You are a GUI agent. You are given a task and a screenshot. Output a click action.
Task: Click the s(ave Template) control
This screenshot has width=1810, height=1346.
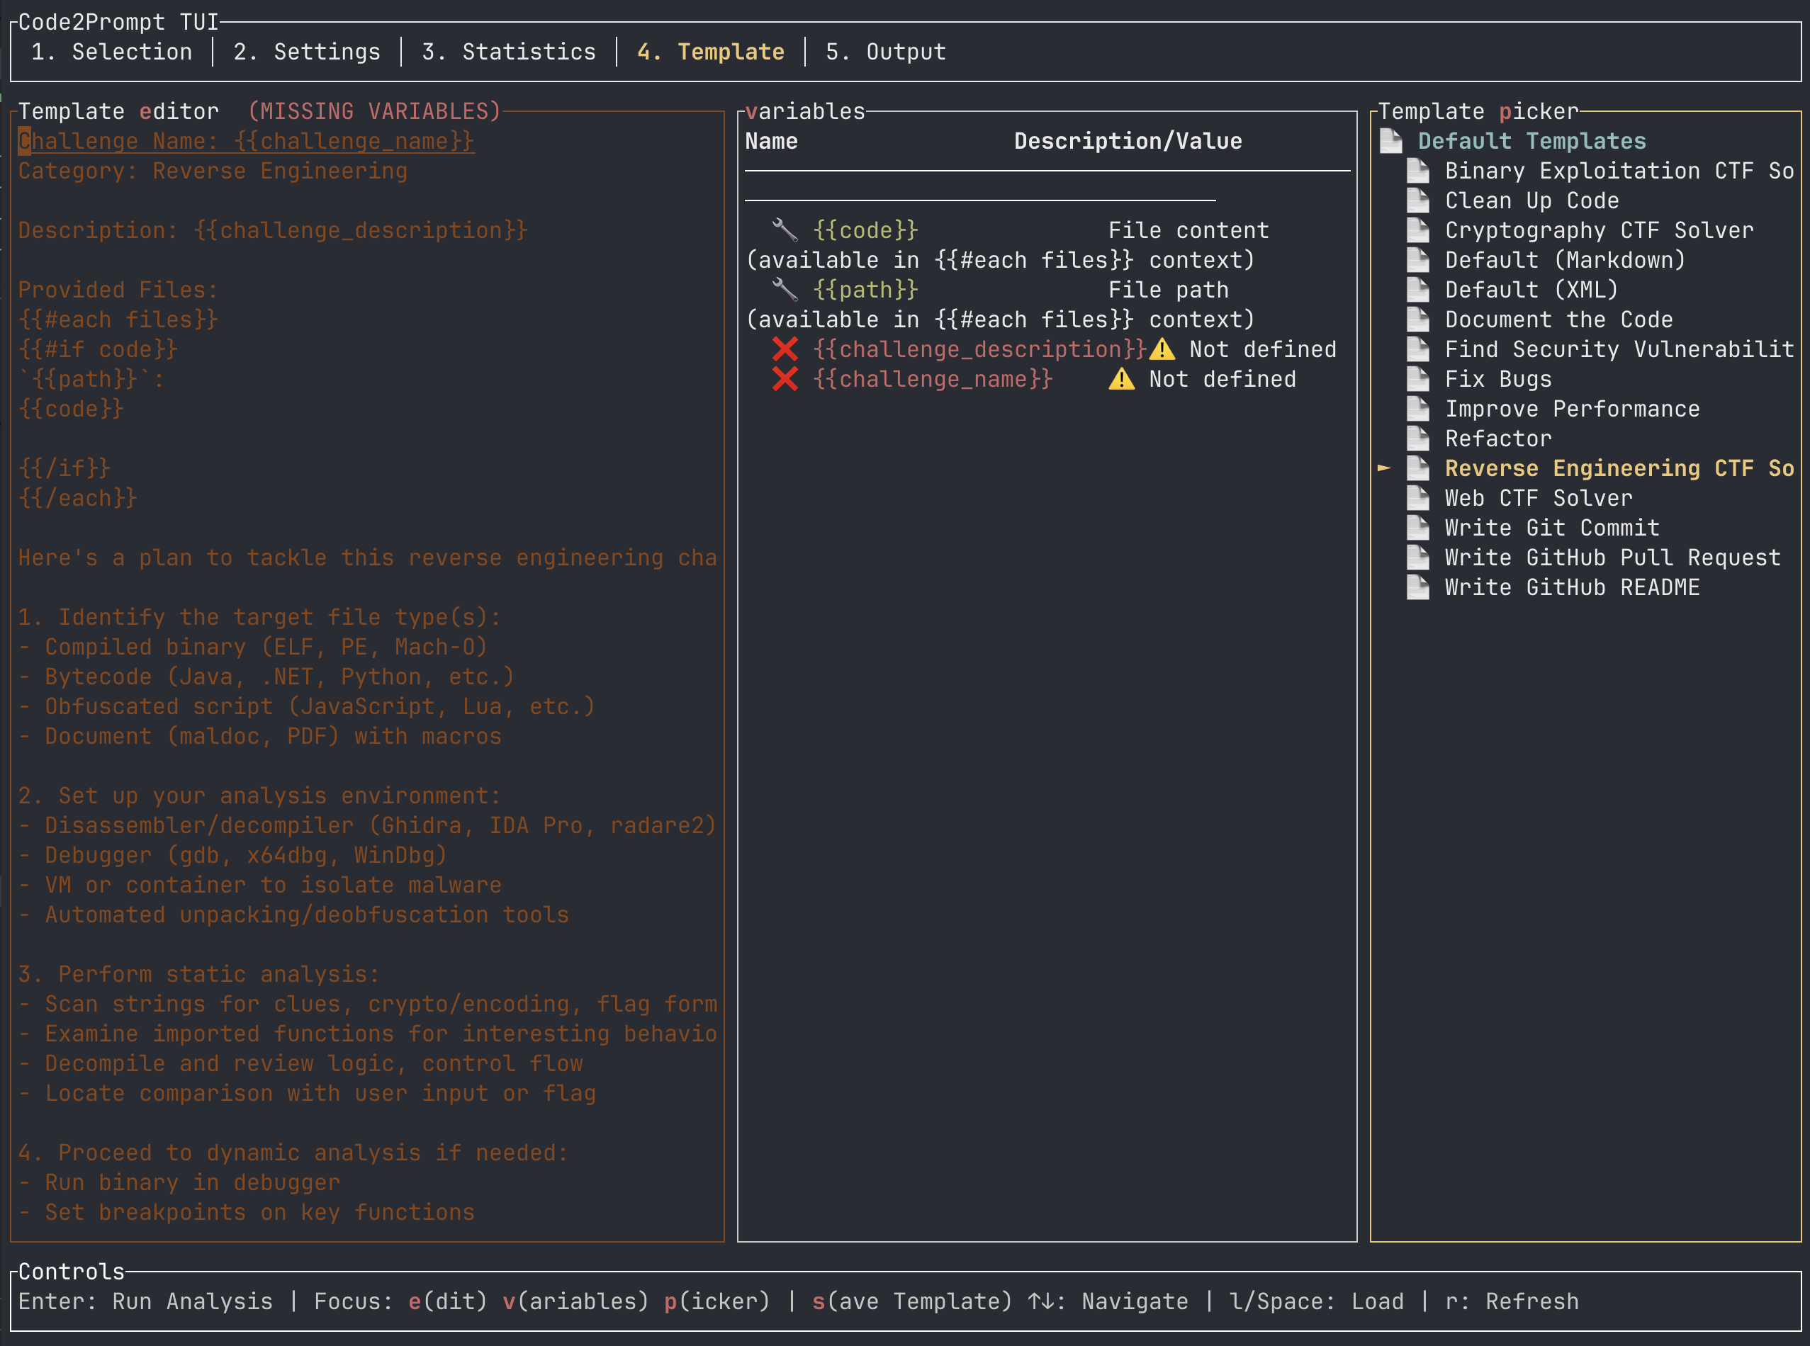click(x=912, y=1301)
